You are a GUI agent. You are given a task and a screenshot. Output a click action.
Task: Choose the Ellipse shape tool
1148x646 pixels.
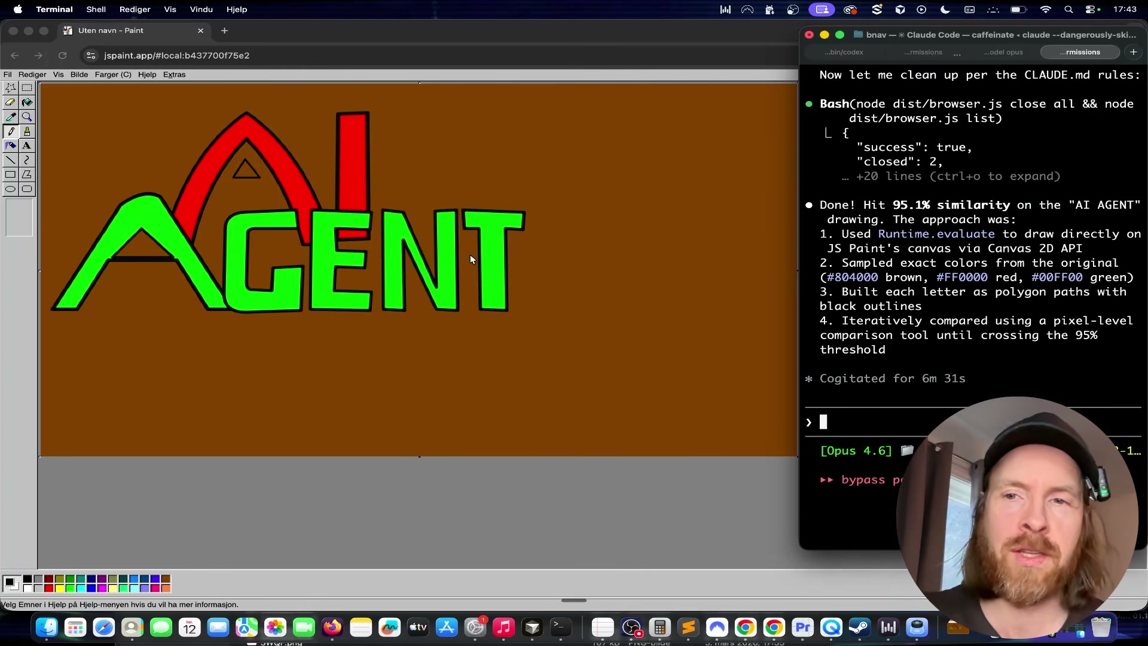(11, 189)
